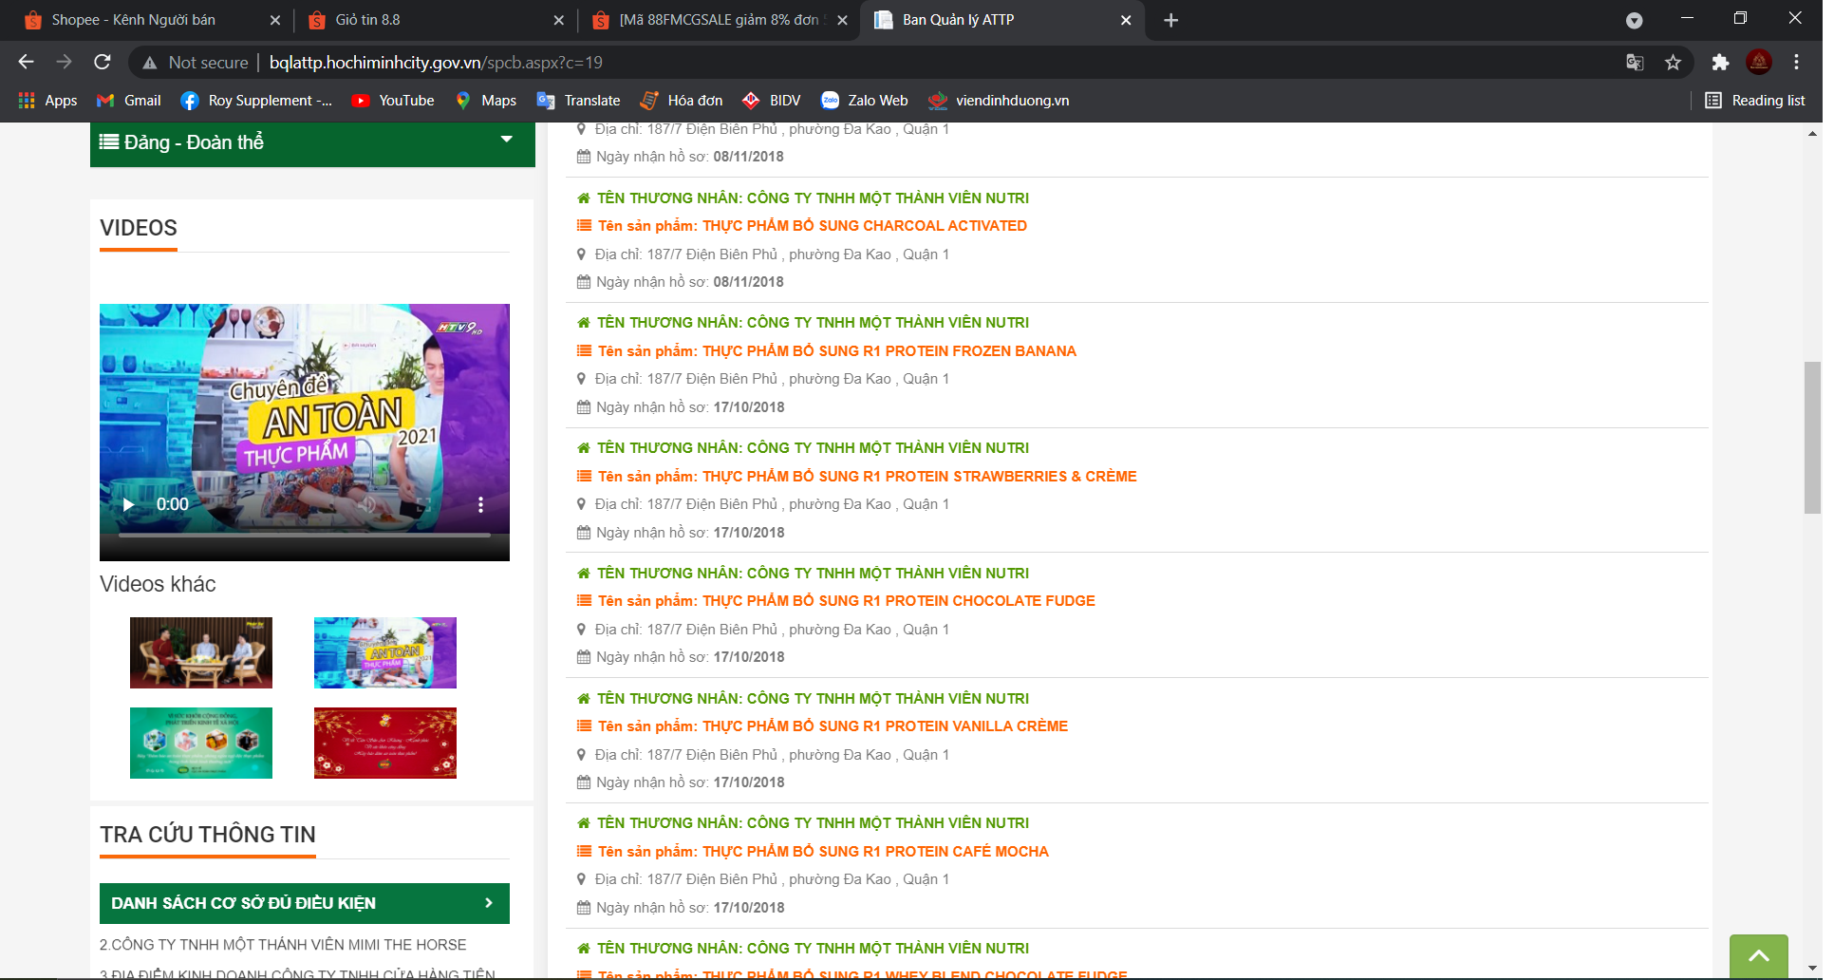Open product R1 PROTEIN STRAWBERRIES & CRÈME
The width and height of the screenshot is (1834, 980).
(x=867, y=477)
